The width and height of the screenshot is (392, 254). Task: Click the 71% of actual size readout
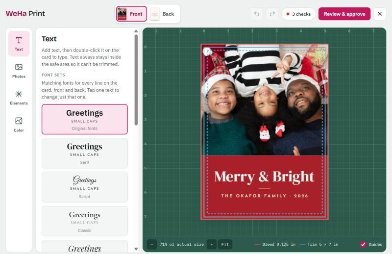[182, 245]
